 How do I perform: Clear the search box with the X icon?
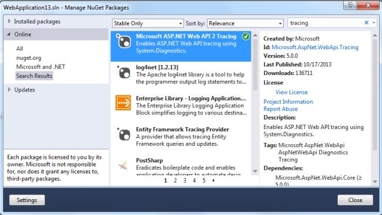click(366, 23)
